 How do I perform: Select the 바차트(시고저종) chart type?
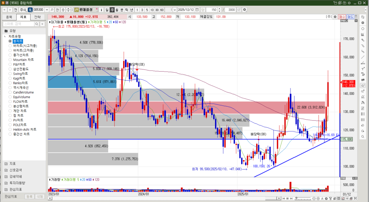click(x=25, y=46)
